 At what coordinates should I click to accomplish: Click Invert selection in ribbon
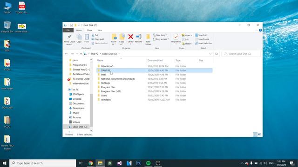pos(203,43)
